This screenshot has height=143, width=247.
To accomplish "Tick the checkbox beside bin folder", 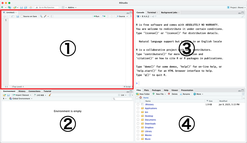I will (x=138, y=112).
